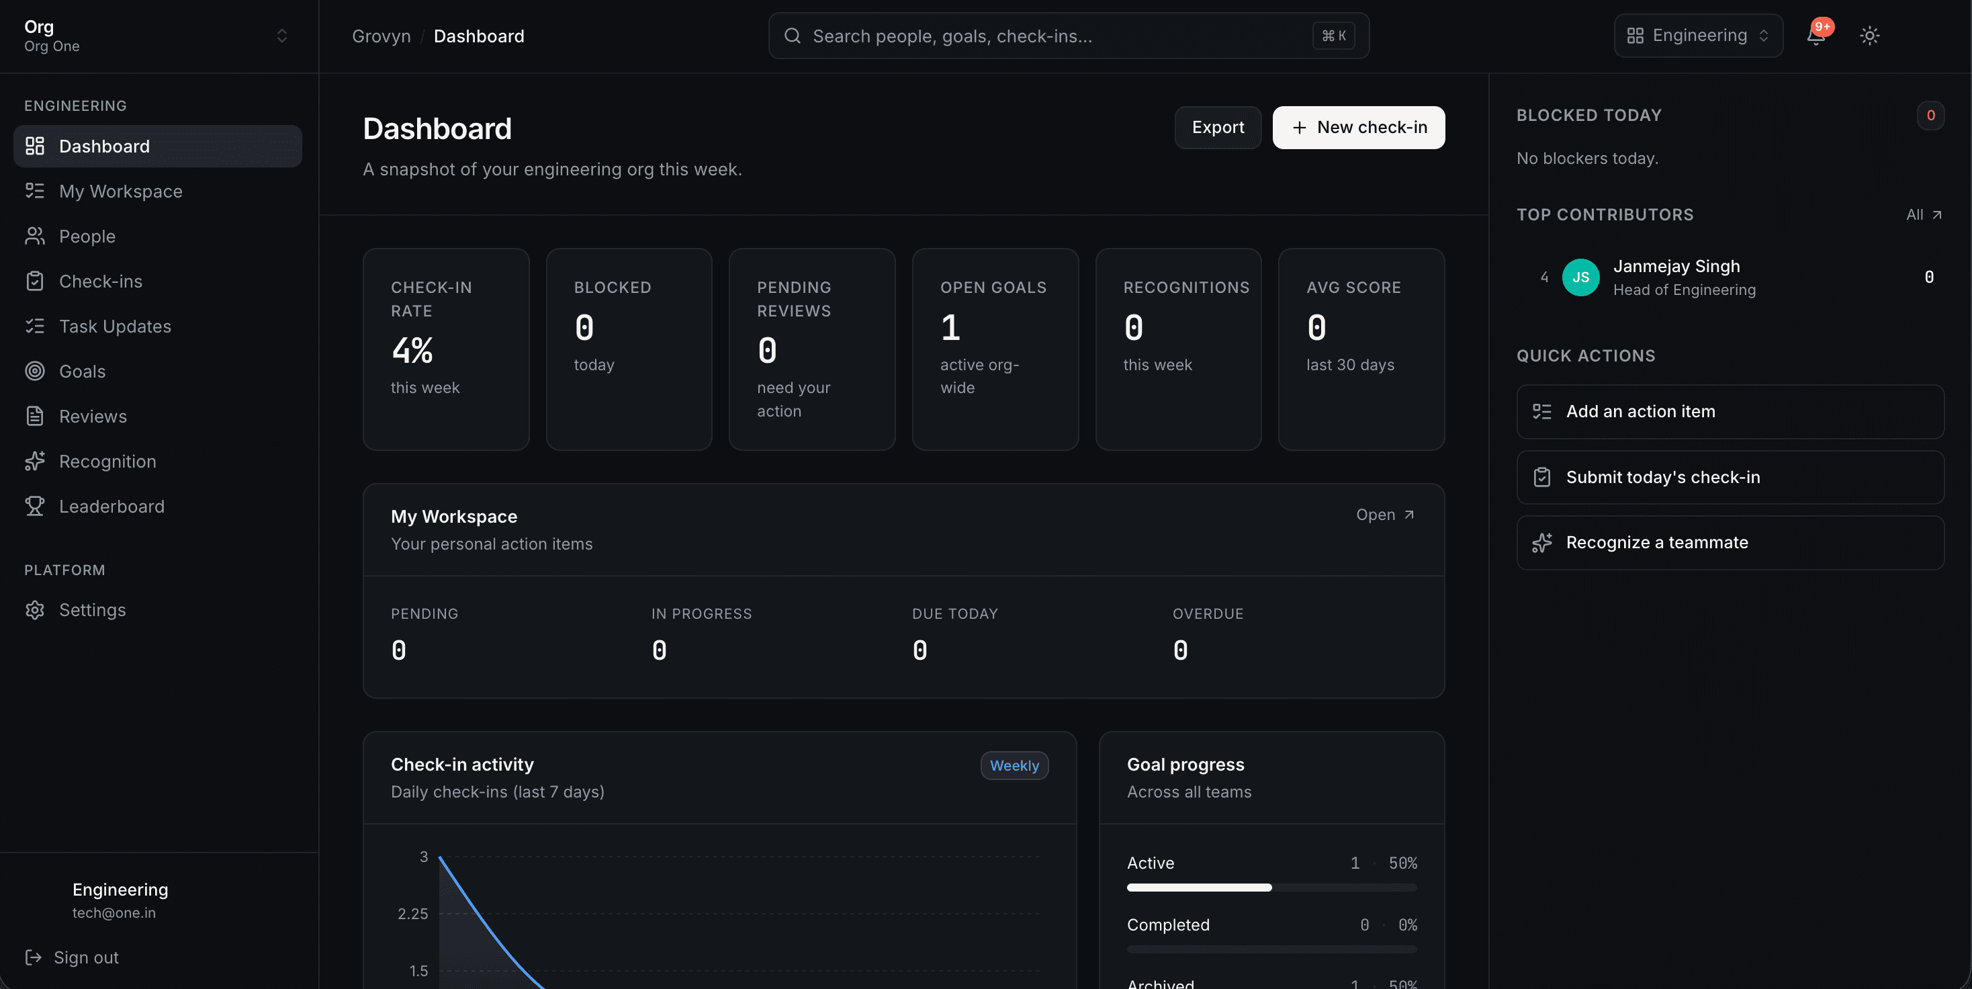Open My Workspace via Open link

click(1385, 515)
